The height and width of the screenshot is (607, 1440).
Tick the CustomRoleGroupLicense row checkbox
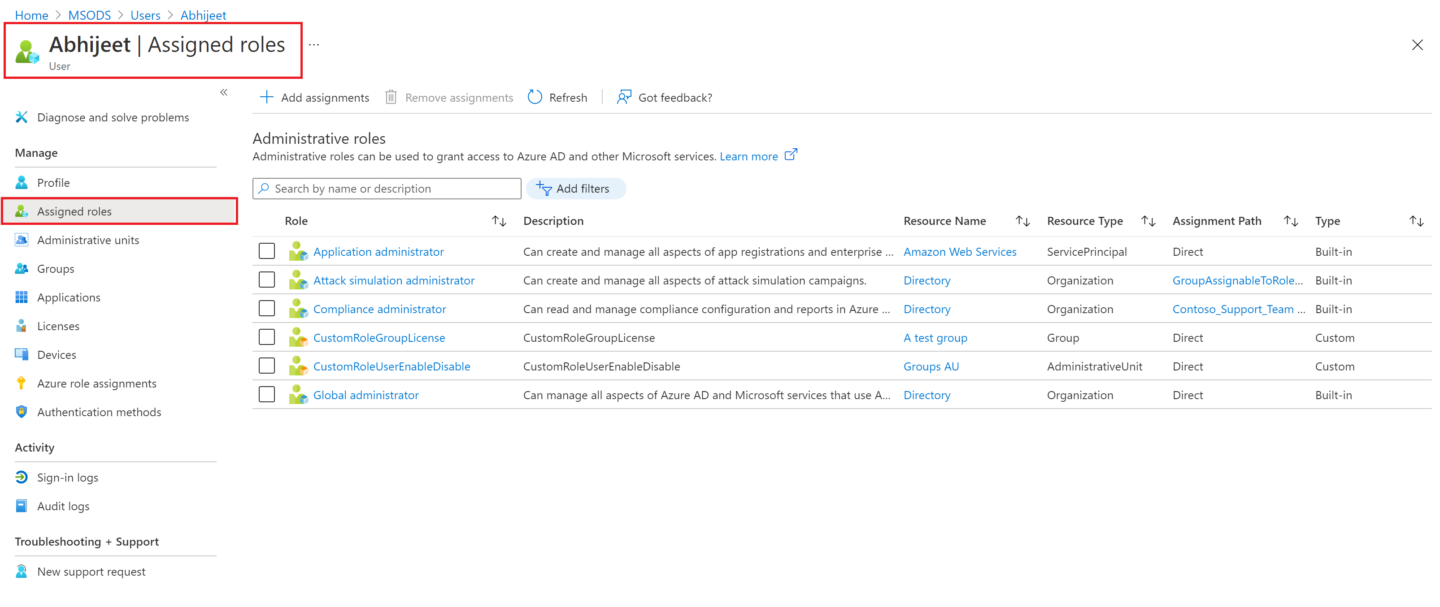(x=267, y=337)
